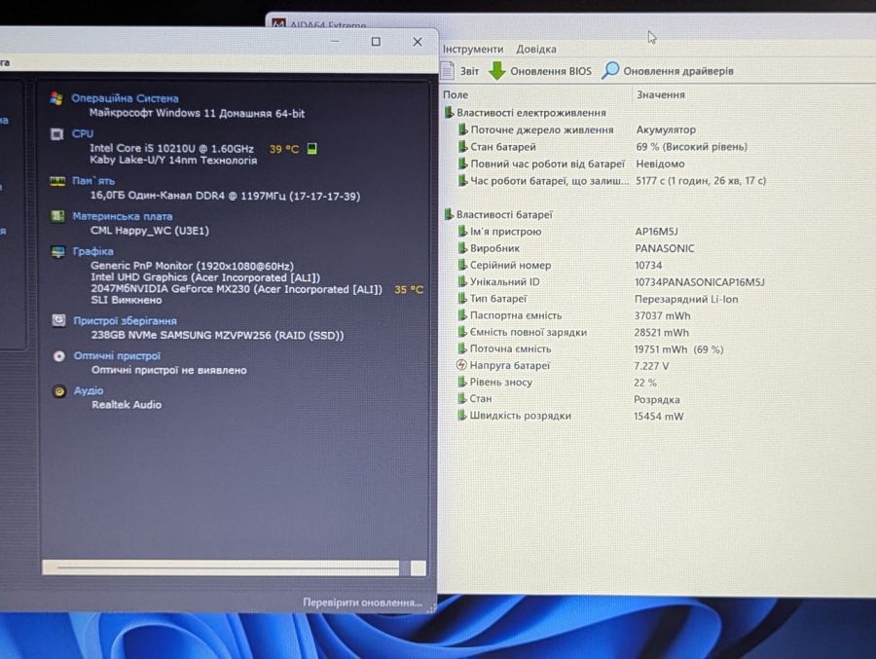Click the Рівень зносу battery icon

point(461,382)
